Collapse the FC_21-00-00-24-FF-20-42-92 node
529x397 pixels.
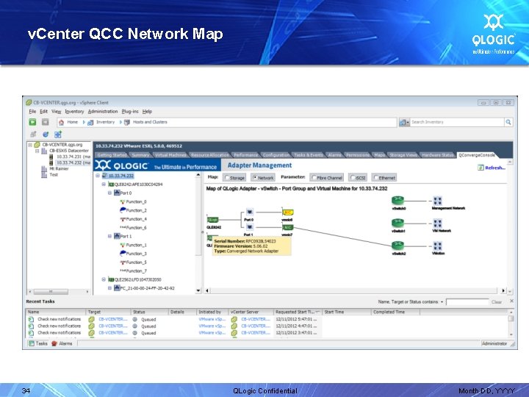(109, 288)
